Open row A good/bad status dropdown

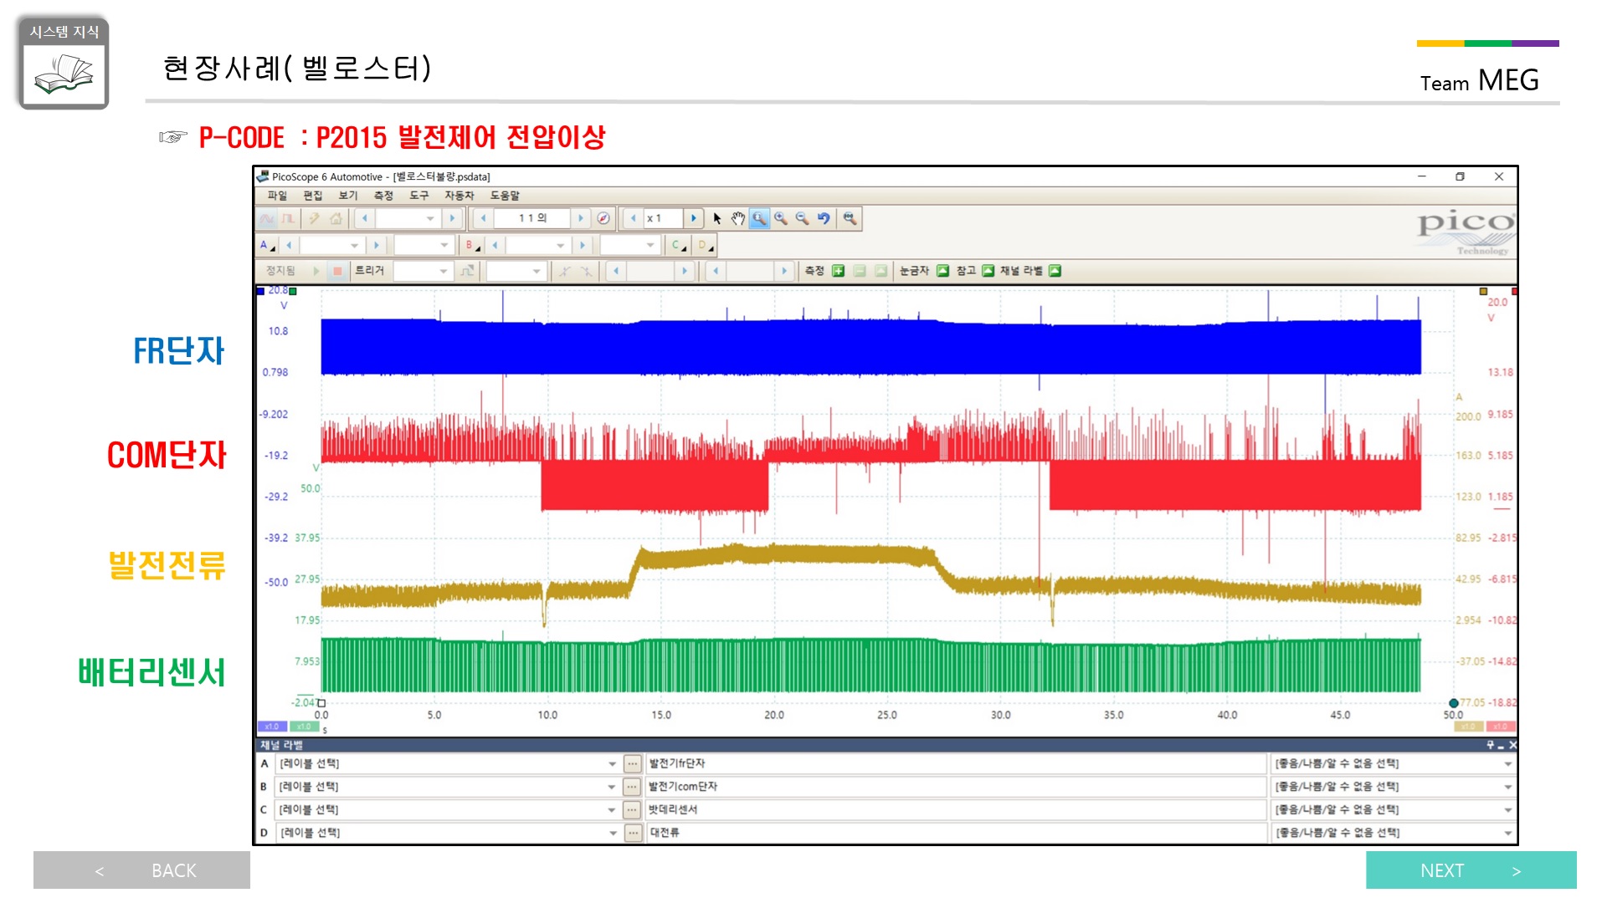click(x=1393, y=763)
